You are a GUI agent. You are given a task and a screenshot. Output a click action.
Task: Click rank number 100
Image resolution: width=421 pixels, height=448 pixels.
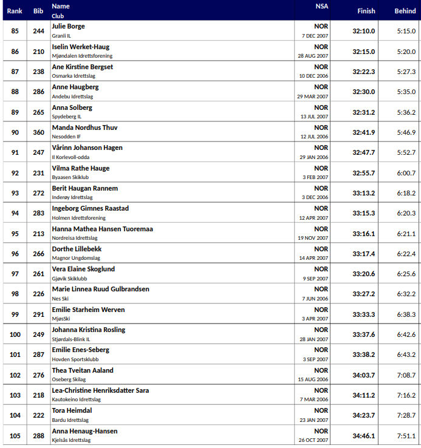click(x=15, y=334)
